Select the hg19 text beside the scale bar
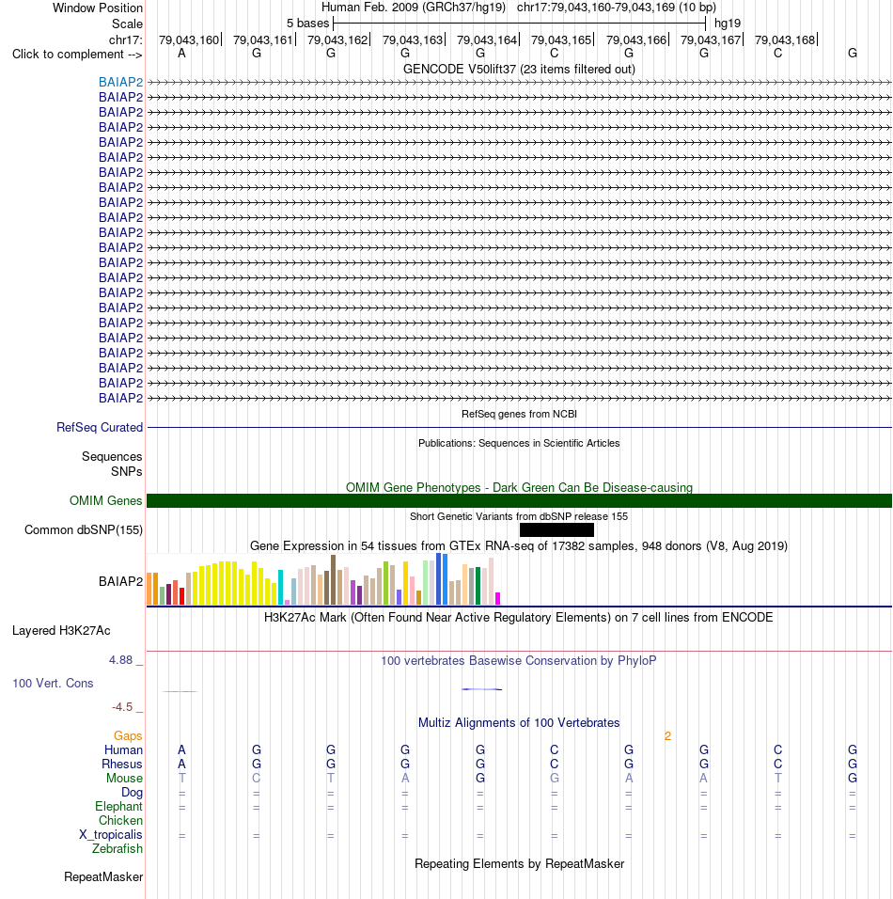This screenshot has height=899, width=893. coord(728,24)
